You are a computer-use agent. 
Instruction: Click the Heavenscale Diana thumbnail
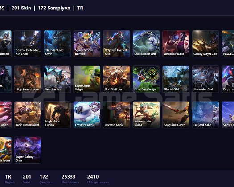[146, 115]
